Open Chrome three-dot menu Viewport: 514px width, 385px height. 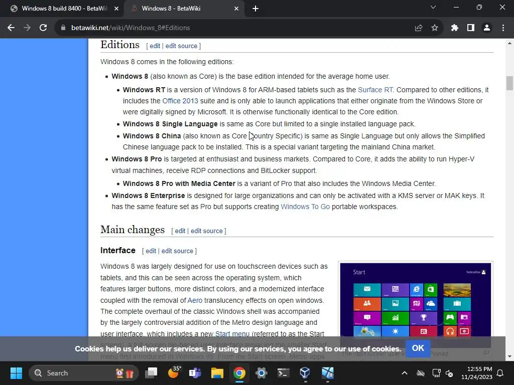[503, 28]
